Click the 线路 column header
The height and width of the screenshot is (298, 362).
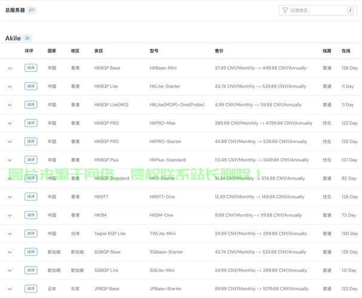[x=327, y=51]
